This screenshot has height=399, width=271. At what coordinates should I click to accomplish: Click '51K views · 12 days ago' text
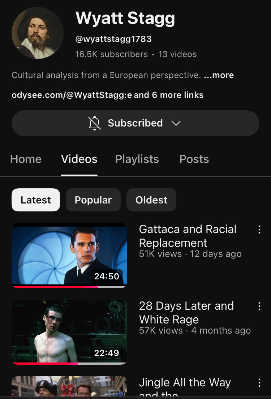(x=190, y=254)
